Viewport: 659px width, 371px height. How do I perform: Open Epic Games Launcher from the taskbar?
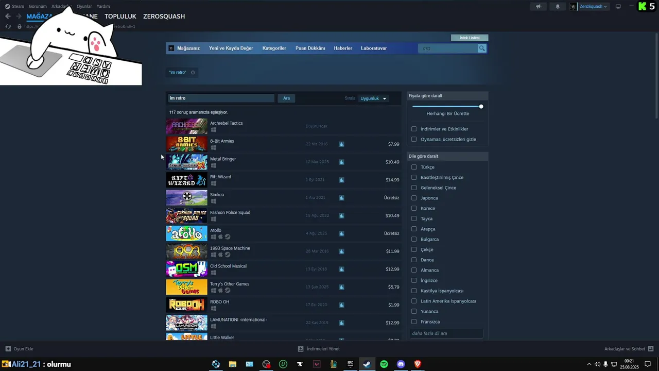(x=350, y=364)
